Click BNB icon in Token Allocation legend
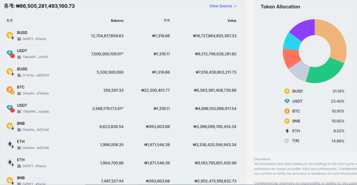This screenshot has width=357, height=185. tap(287, 121)
